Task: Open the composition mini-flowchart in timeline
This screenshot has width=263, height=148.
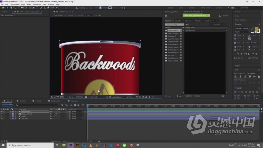Action: pyautogui.click(x=62, y=105)
